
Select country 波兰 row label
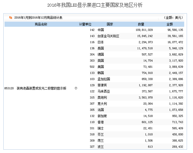[x=101, y=147]
